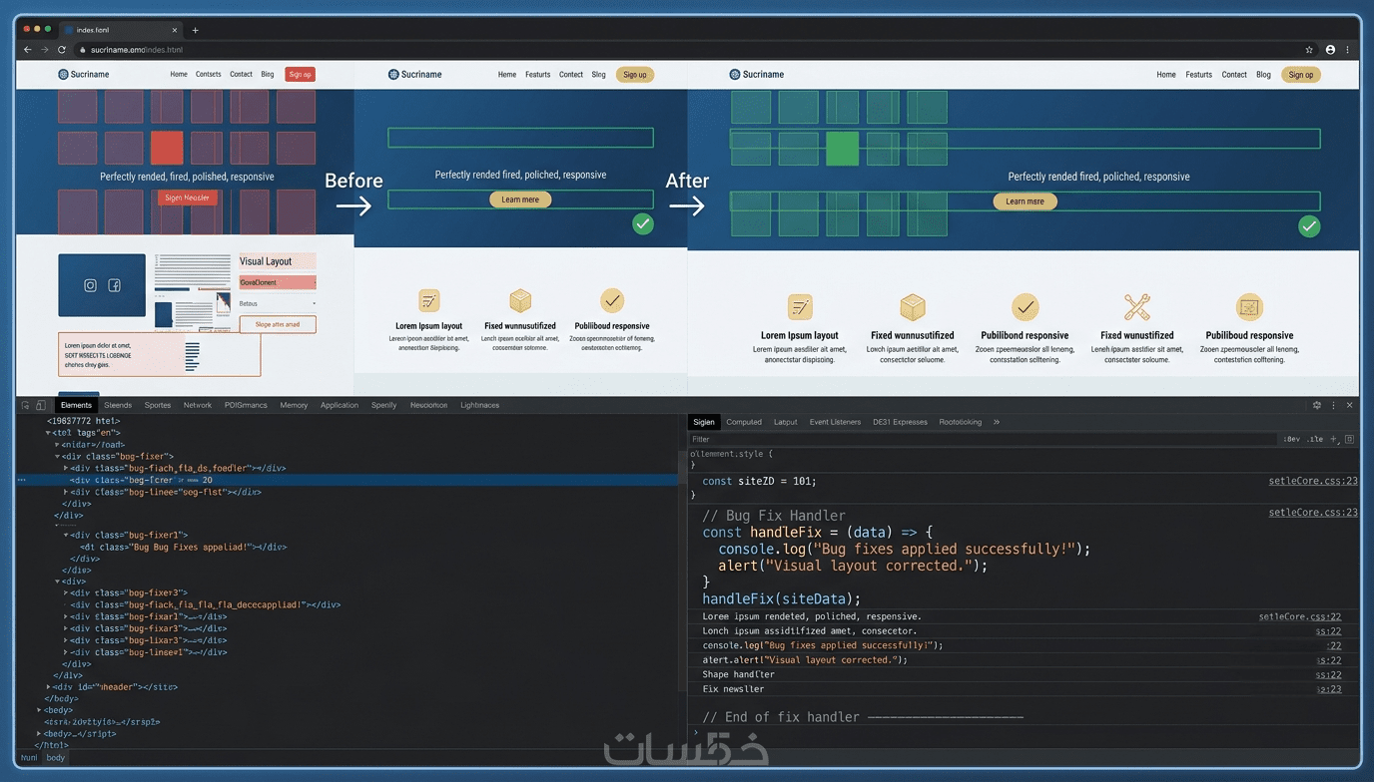Viewport: 1374px width, 782px height.
Task: Open the Lightmaces tab
Action: coord(479,405)
